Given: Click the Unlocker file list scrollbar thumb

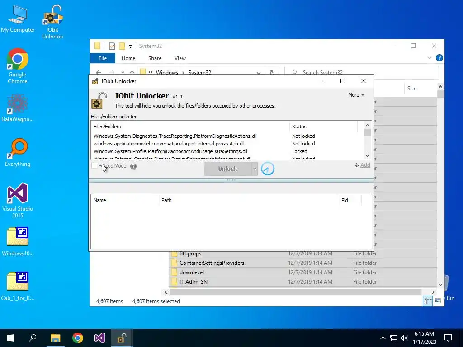Looking at the screenshot, I should pos(367,133).
